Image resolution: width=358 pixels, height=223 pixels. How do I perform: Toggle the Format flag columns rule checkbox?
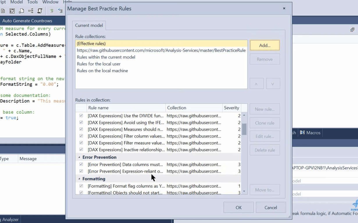pos(81,186)
